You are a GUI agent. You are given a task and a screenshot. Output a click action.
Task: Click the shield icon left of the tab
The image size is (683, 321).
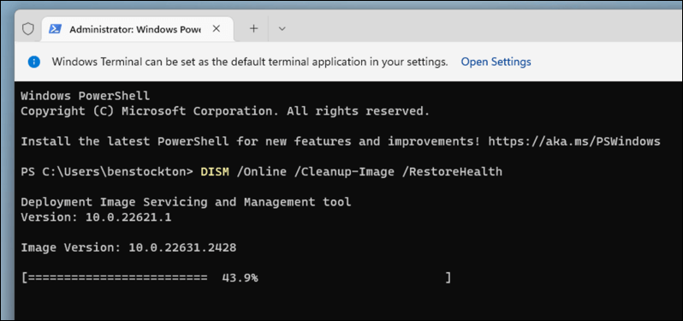[x=28, y=29]
